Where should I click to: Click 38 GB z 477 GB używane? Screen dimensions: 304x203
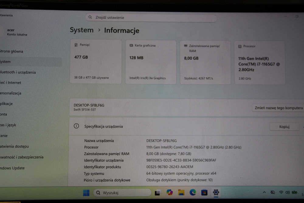92,78
